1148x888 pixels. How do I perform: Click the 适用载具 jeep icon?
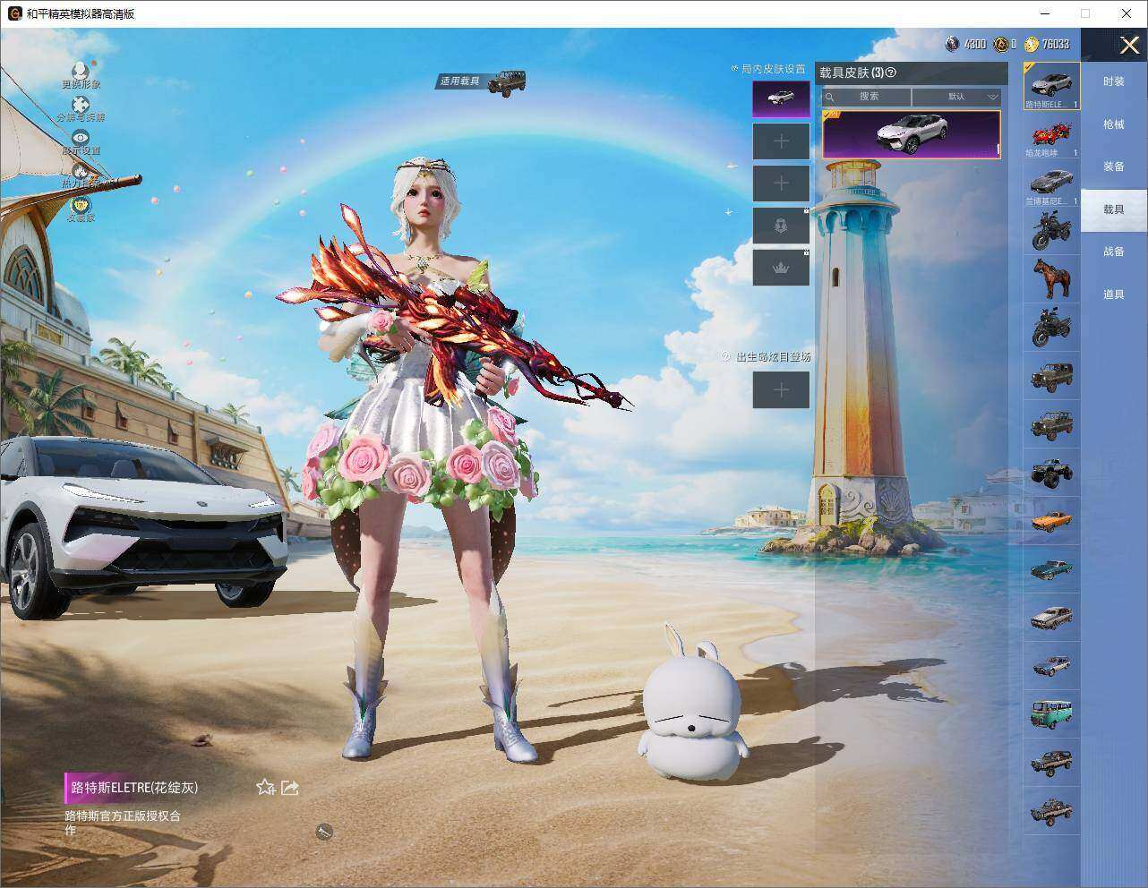click(506, 82)
